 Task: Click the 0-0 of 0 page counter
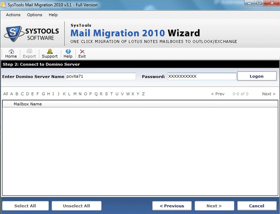pos(240,94)
